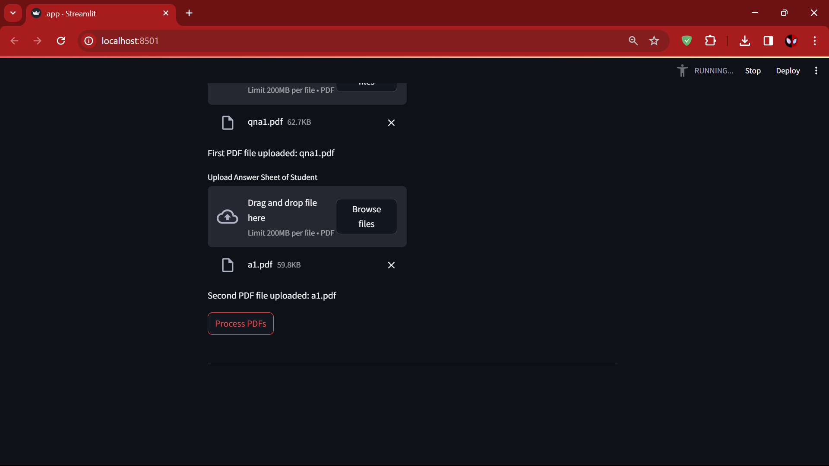Open the extensions puzzle icon

[x=710, y=41]
